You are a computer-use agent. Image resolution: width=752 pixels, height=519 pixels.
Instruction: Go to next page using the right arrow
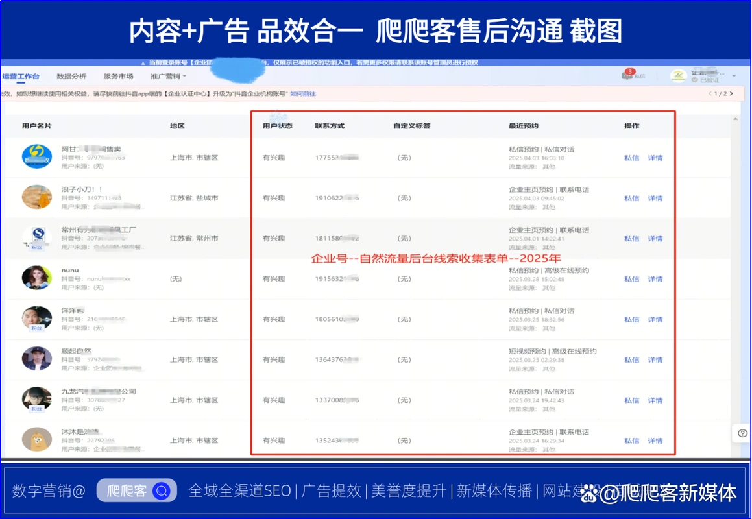point(731,93)
